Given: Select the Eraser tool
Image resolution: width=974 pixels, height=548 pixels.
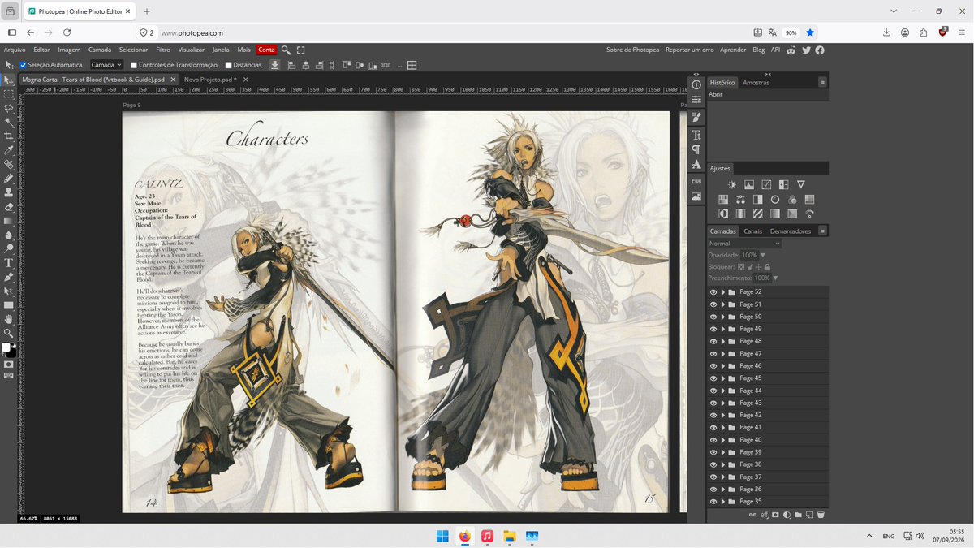Looking at the screenshot, I should [9, 206].
